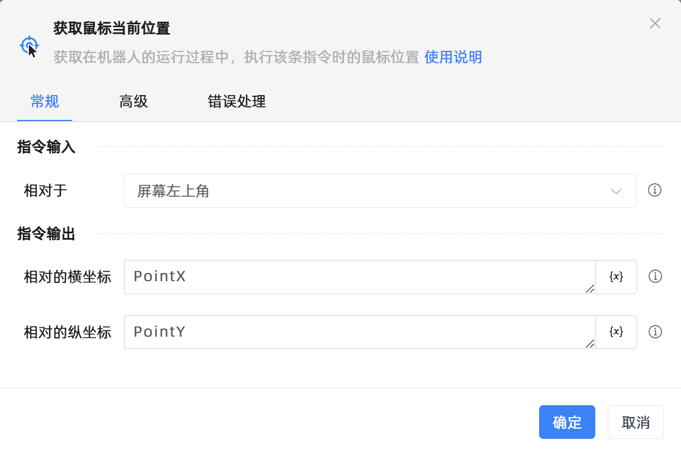Viewport: 681px width, 456px height.
Task: Click the X to close the dialog
Action: (x=655, y=24)
